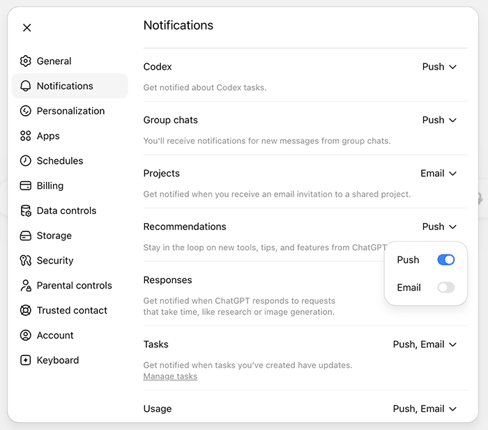Click the Data controls database icon
Viewport: 488px width, 430px height.
[26, 210]
